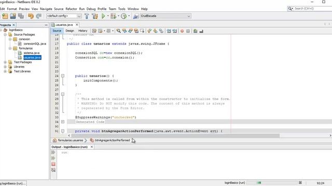Start macro recording red circle icon
This screenshot has width=332, height=186.
click(182, 31)
